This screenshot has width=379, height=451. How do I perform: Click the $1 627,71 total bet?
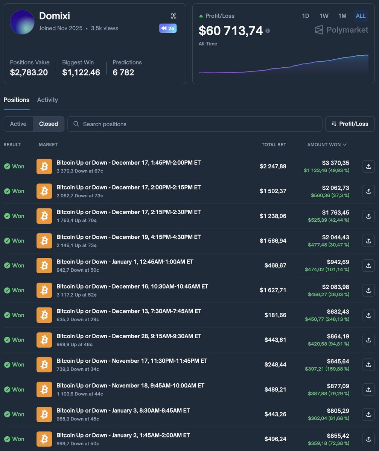tap(273, 291)
